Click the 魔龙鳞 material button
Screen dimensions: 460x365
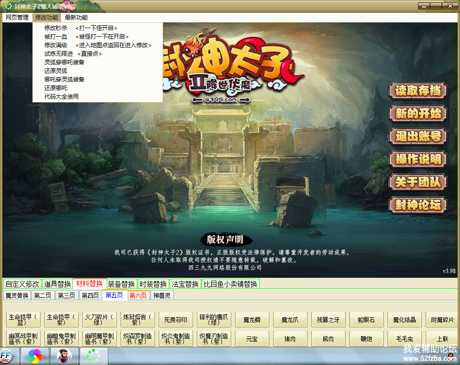pos(252,319)
